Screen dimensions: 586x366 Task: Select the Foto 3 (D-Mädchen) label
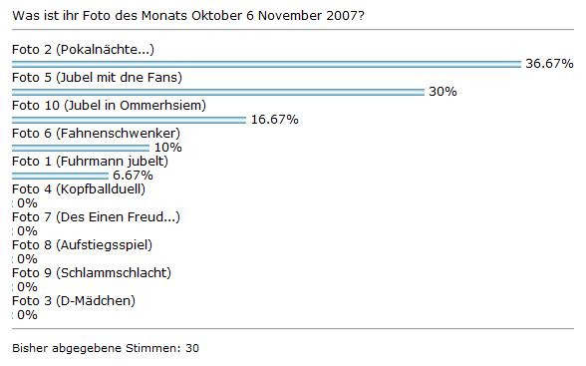tap(74, 301)
